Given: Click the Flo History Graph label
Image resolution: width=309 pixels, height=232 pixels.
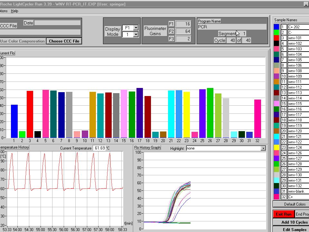Looking at the screenshot, I should [147, 147].
